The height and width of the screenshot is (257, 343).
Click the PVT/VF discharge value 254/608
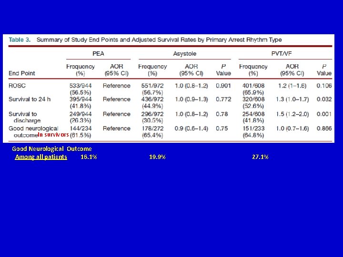(253, 114)
